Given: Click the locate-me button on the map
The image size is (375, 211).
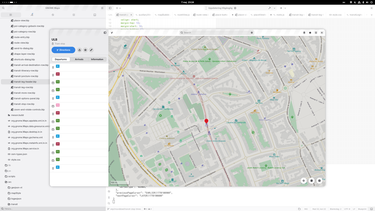Looking at the screenshot, I should tap(304, 181).
